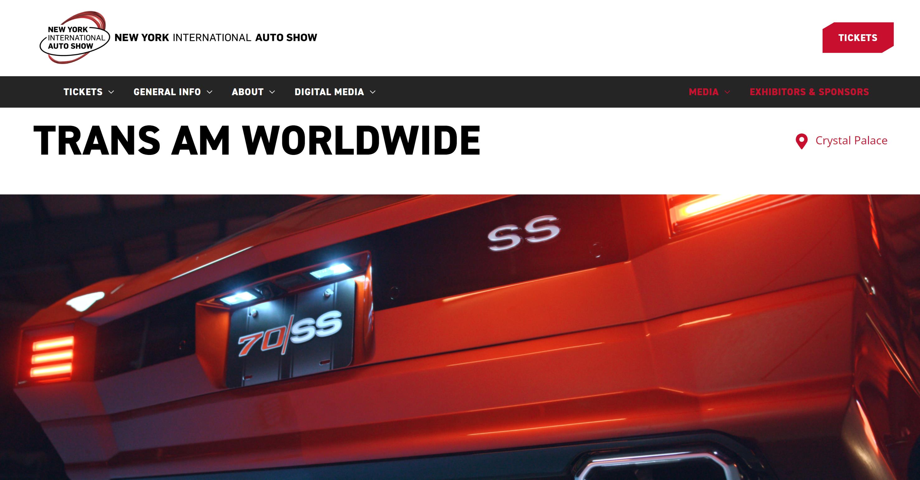Go to EXHIBITORS & SPONSORS page
This screenshot has width=920, height=480.
tap(809, 92)
